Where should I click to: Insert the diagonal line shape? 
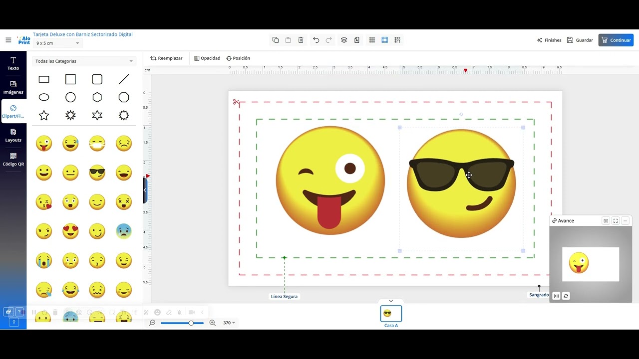pyautogui.click(x=124, y=79)
